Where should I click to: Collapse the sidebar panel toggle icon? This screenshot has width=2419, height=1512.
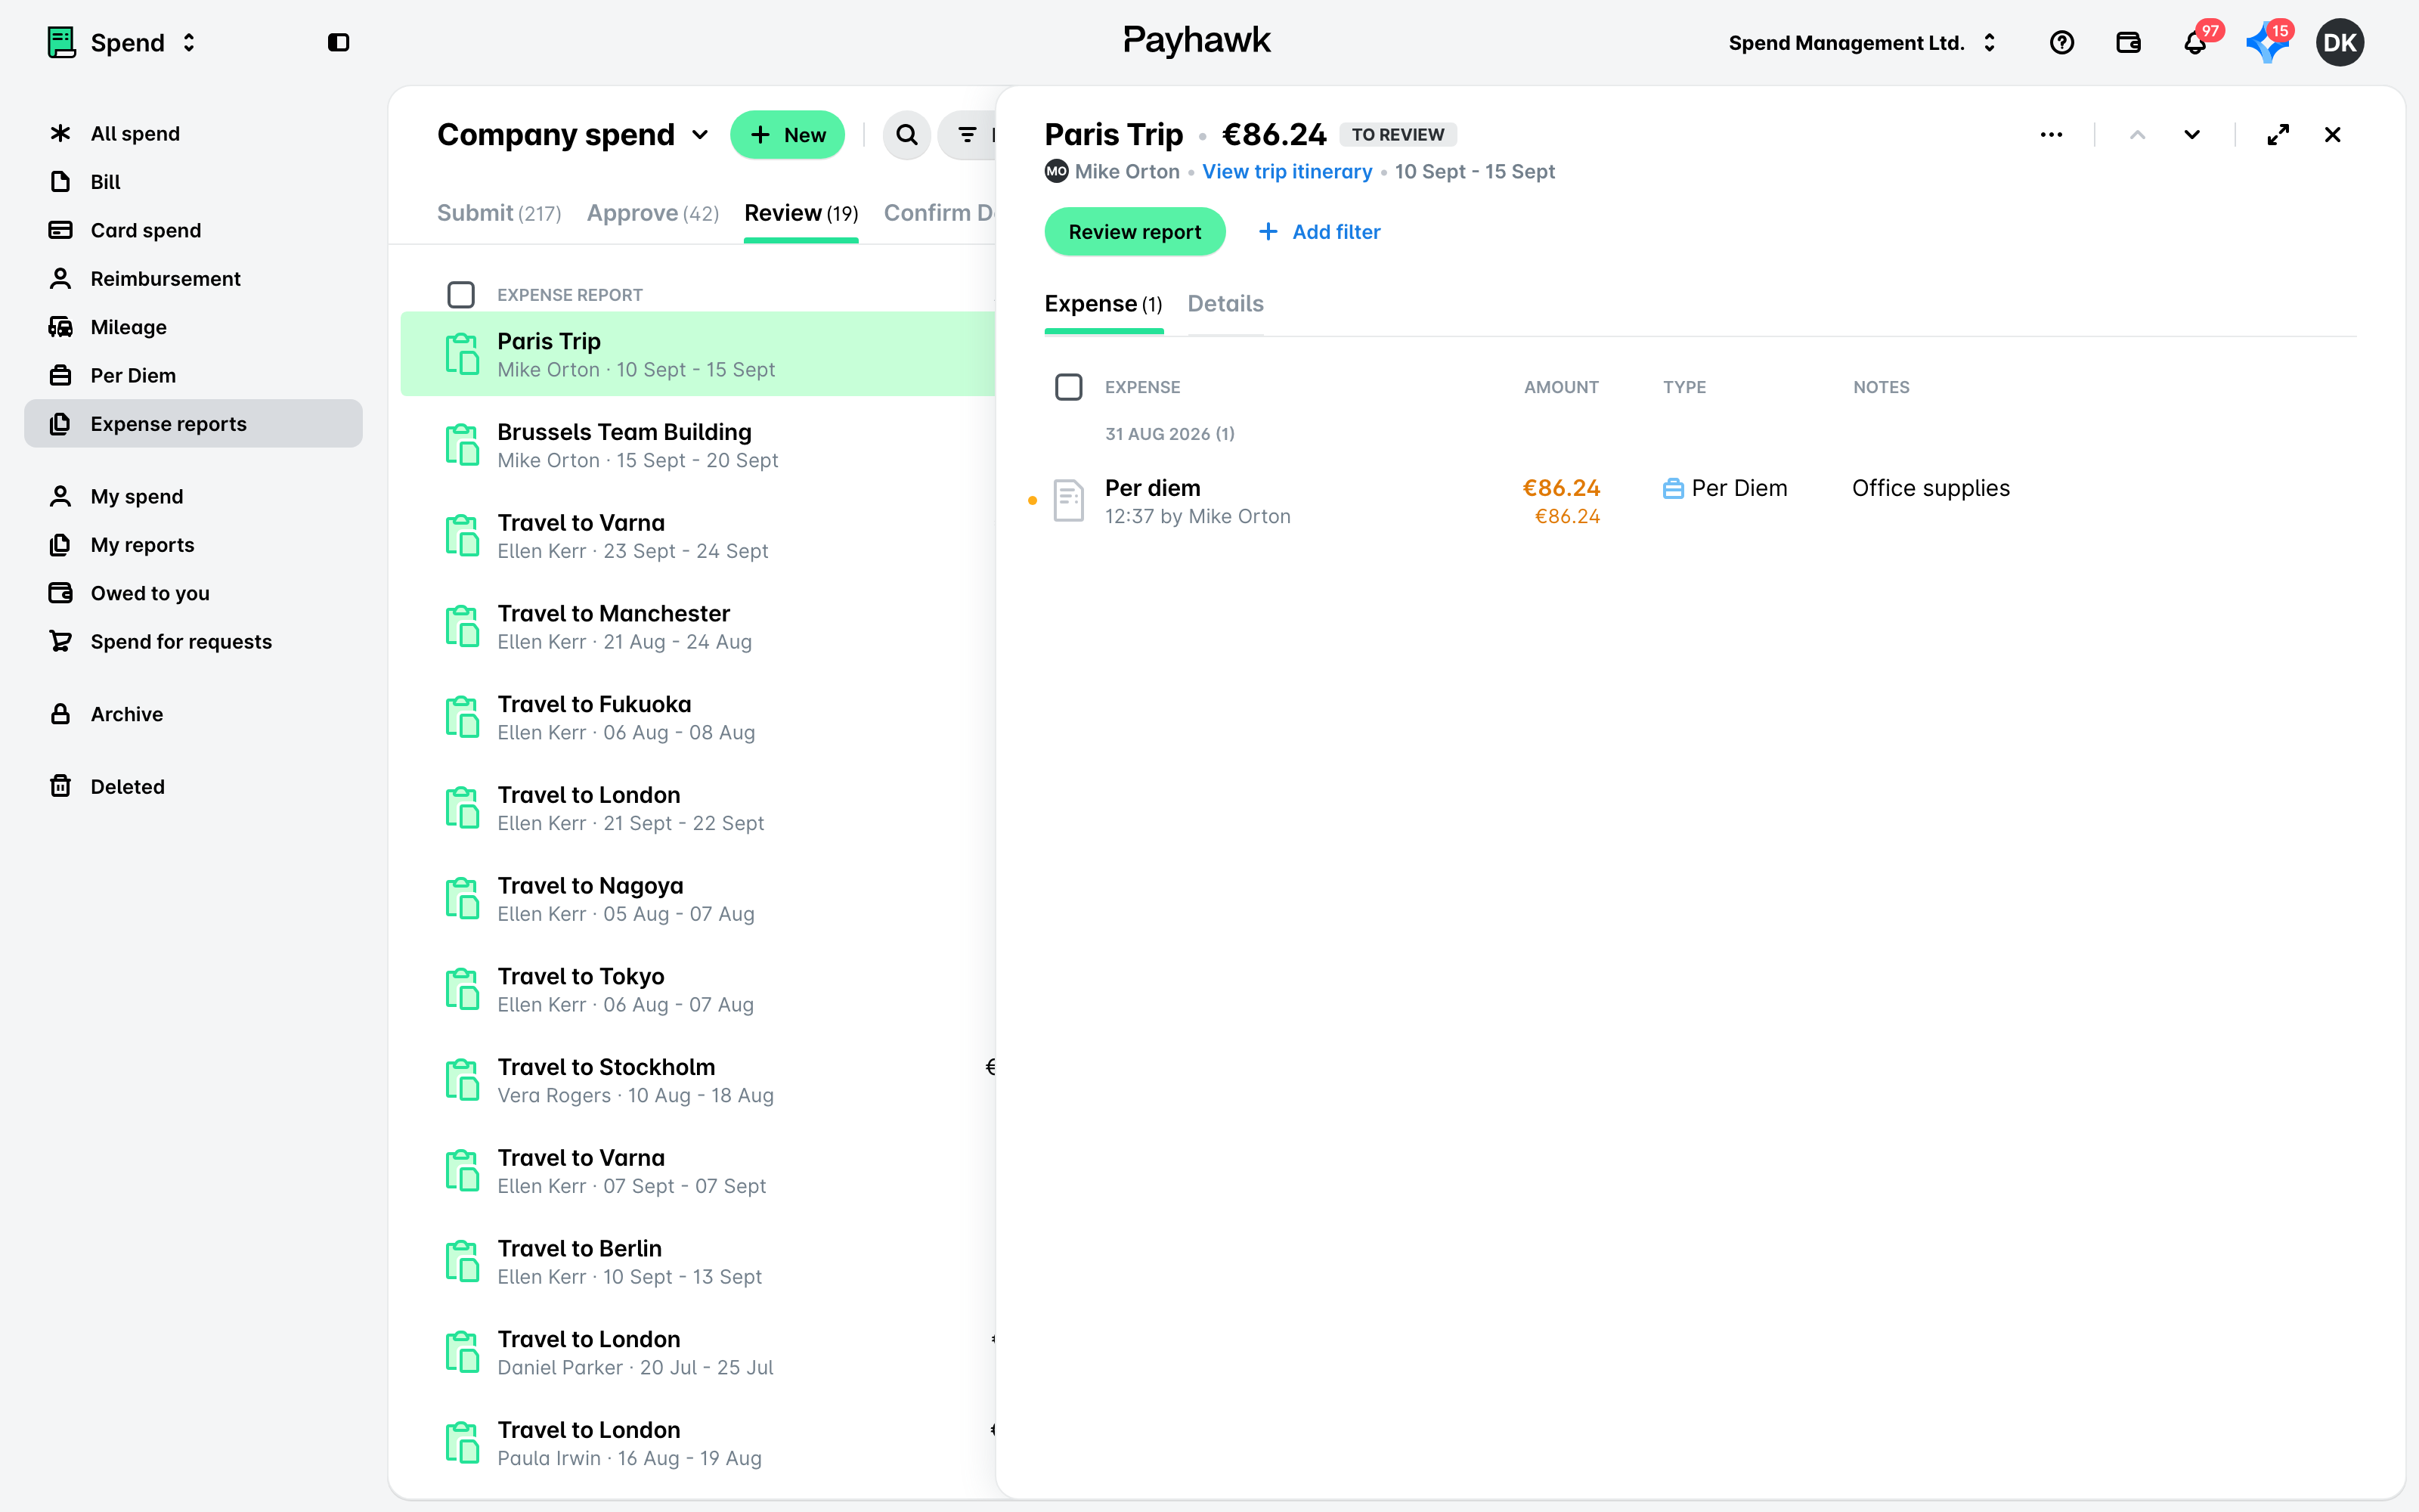(338, 42)
